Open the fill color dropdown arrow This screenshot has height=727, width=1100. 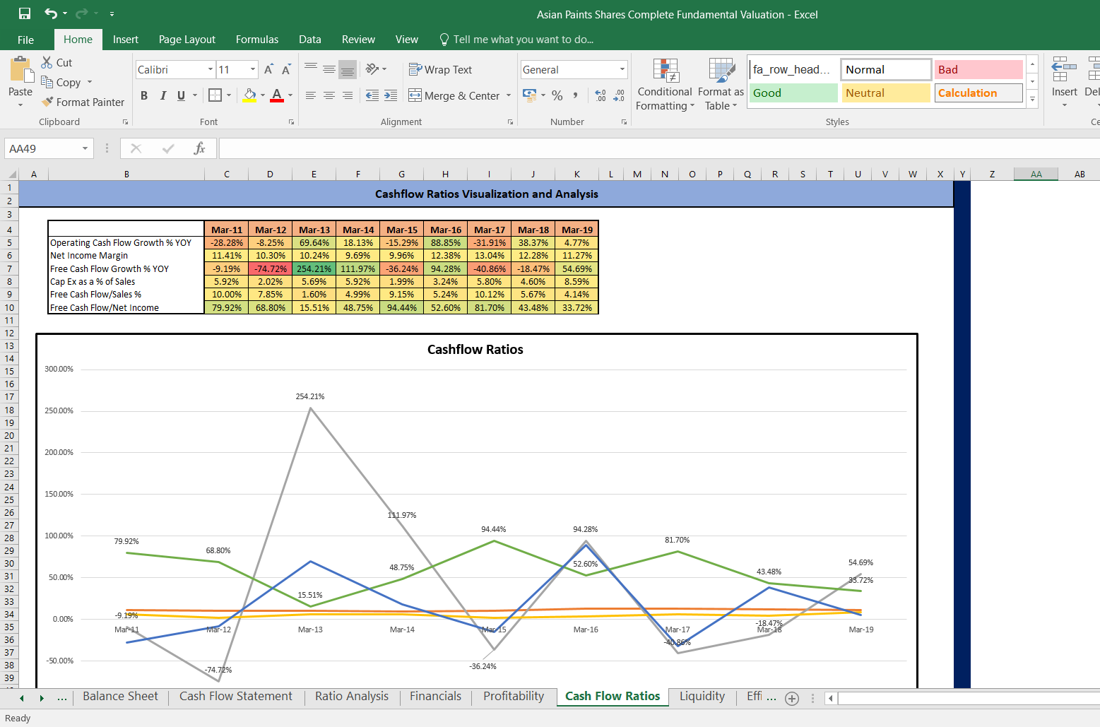click(x=263, y=95)
